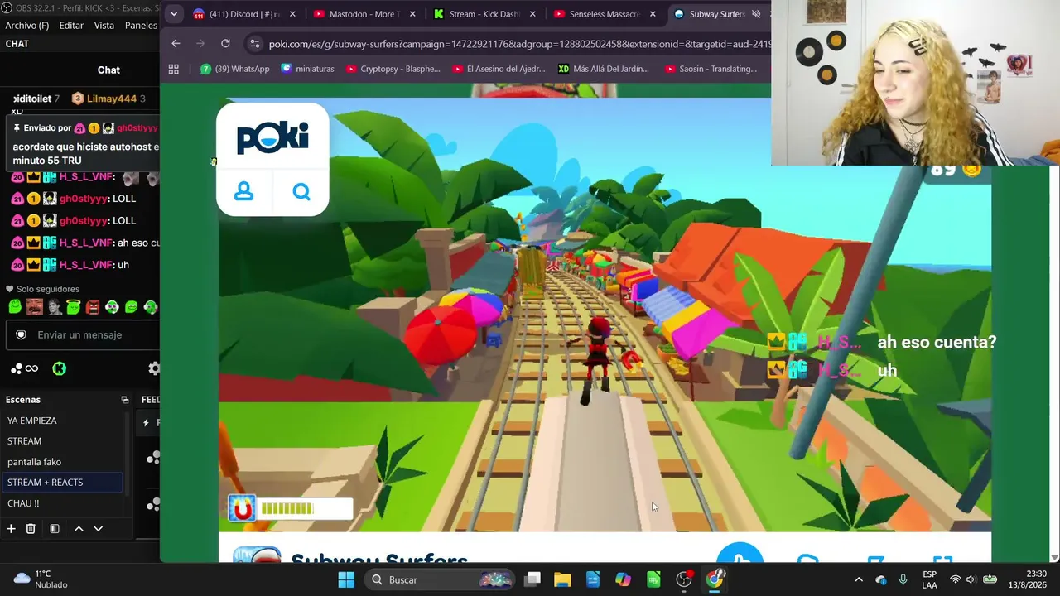This screenshot has height=596, width=1060.
Task: Switch to the Senseless Massacre tab
Action: point(605,14)
